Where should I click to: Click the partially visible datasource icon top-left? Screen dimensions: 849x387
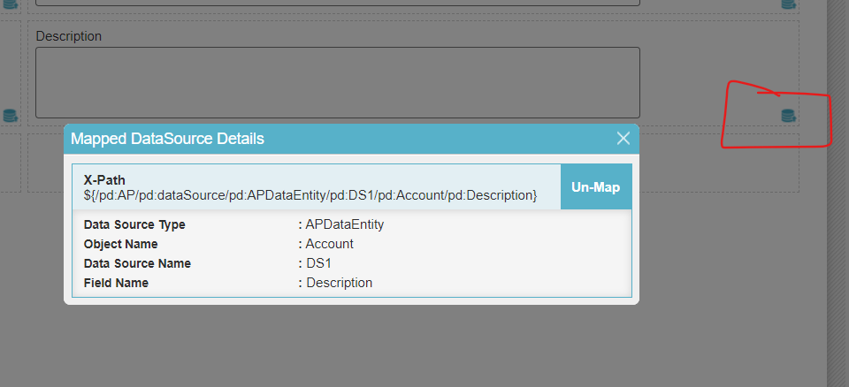click(x=10, y=4)
